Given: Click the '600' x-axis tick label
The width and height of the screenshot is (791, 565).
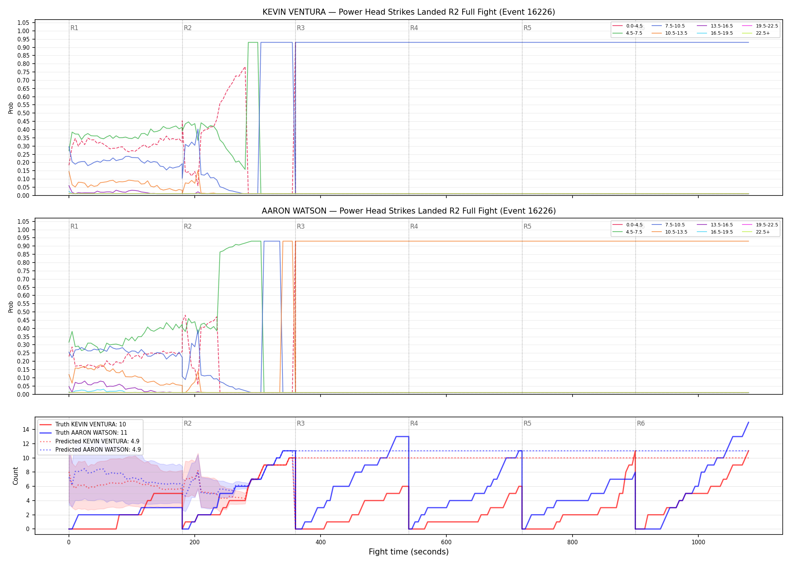Looking at the screenshot, I should pyautogui.click(x=446, y=542).
